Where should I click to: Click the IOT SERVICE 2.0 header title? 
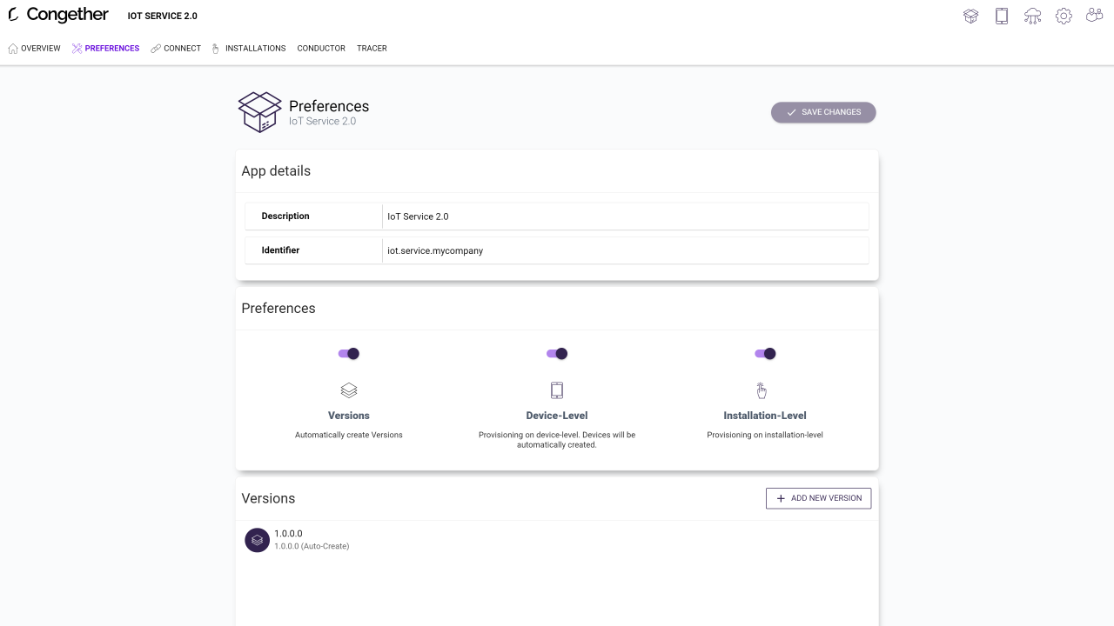[163, 17]
